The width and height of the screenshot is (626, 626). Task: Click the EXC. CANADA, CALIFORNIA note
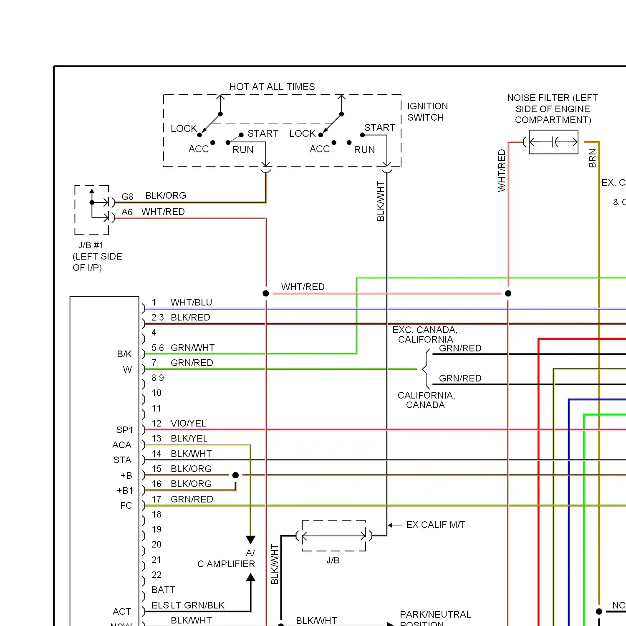point(425,334)
